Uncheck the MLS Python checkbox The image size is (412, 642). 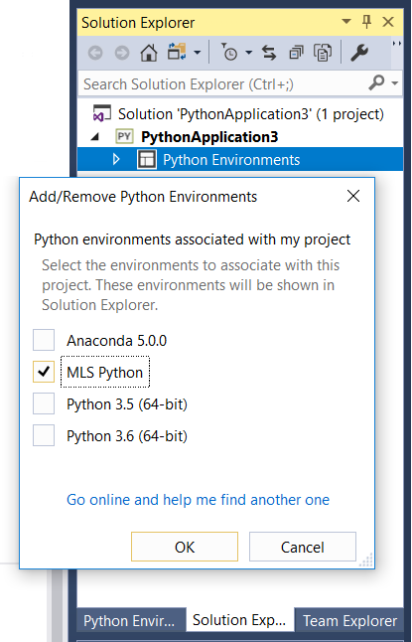[44, 372]
